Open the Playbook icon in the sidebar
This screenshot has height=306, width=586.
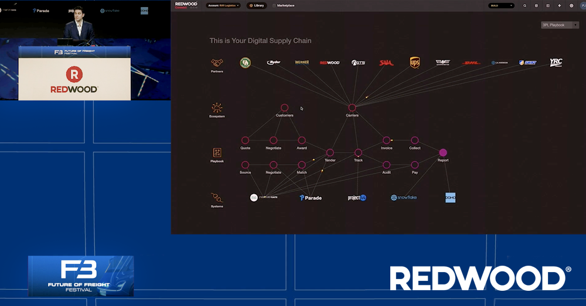[217, 152]
